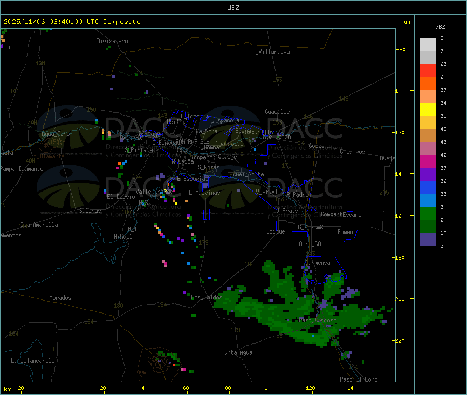
Task: Click the Divisadero map label
Action: coord(112,41)
